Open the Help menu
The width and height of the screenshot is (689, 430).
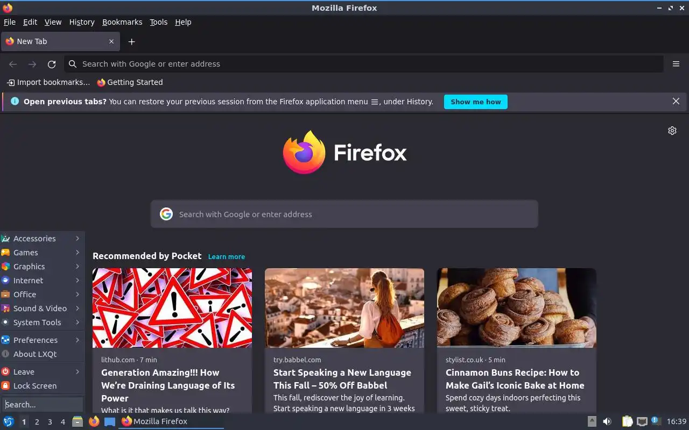point(183,22)
